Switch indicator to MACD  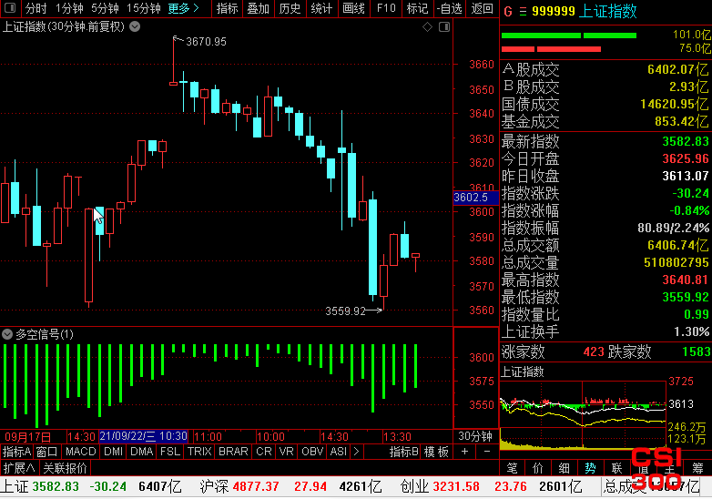(81, 452)
